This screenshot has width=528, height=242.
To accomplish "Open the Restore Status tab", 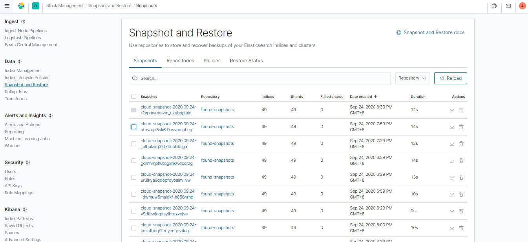I will 246,61.
